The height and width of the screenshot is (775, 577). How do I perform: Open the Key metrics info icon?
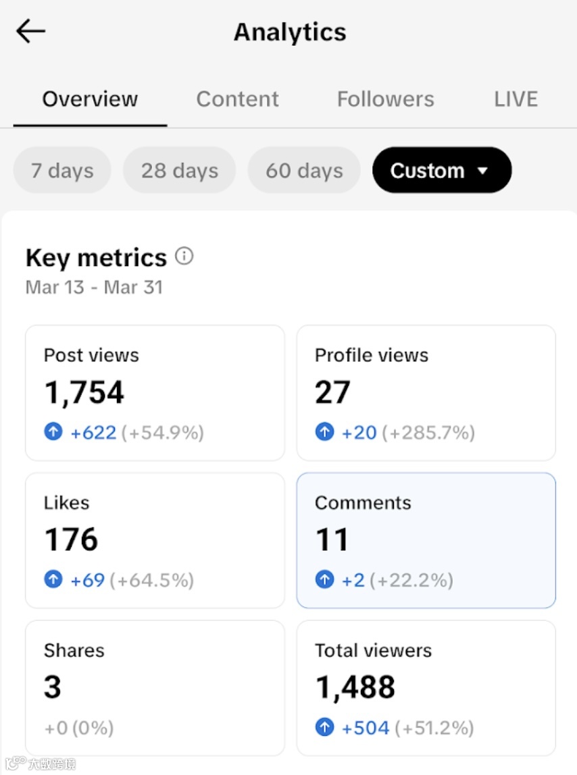pos(184,257)
